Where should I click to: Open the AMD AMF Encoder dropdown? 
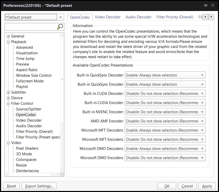point(165,121)
